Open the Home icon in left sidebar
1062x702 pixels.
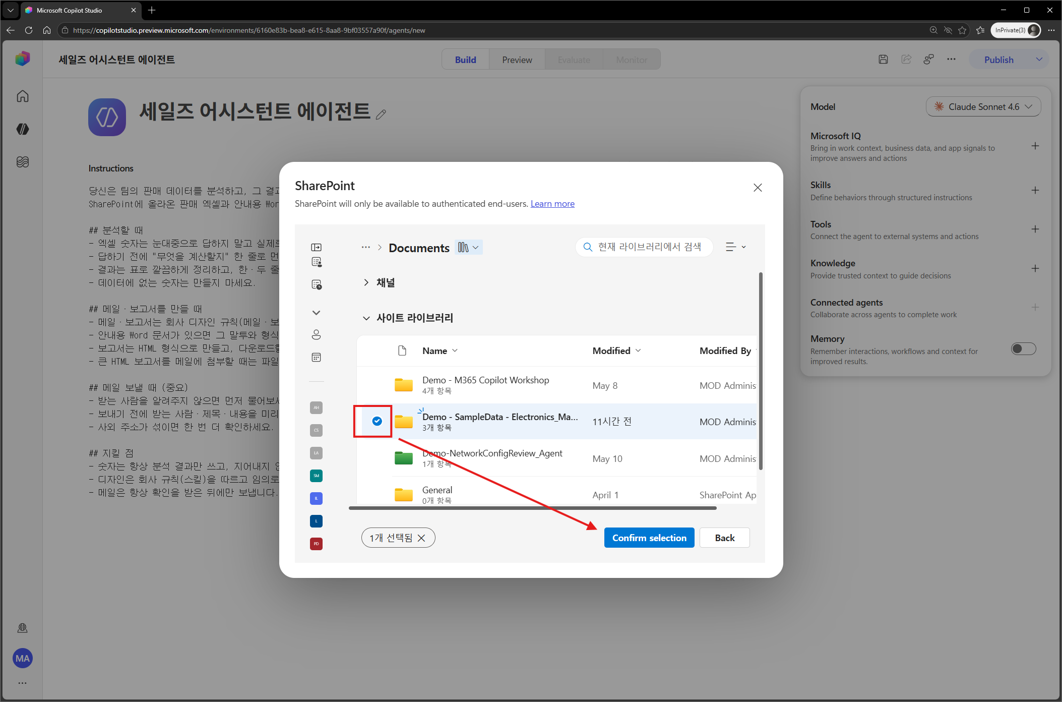coord(22,96)
